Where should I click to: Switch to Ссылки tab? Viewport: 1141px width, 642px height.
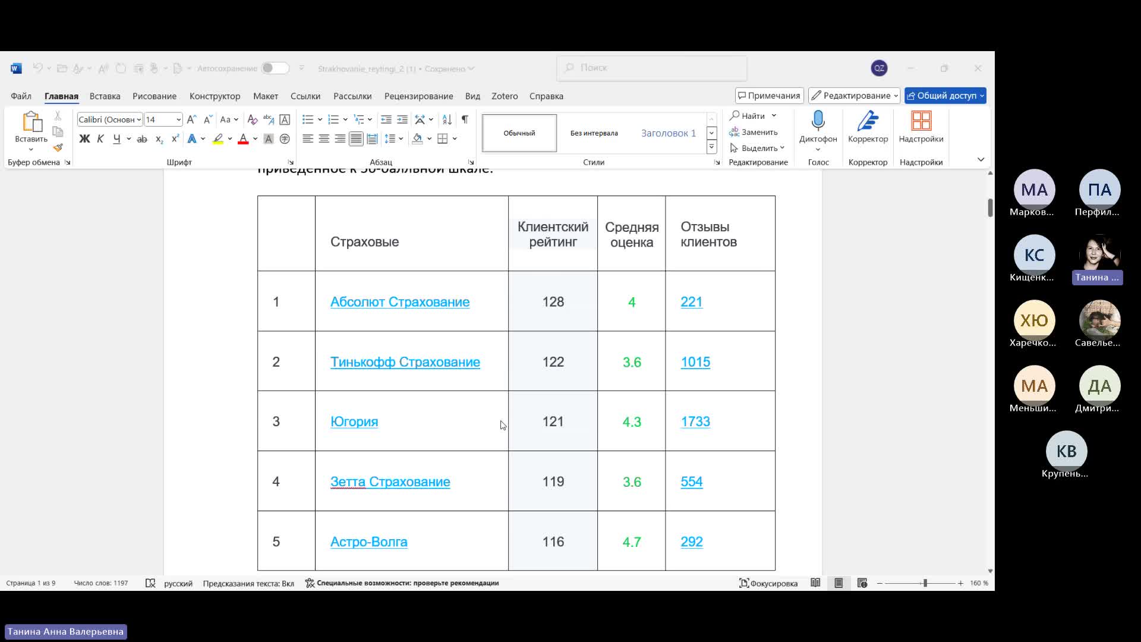point(305,96)
